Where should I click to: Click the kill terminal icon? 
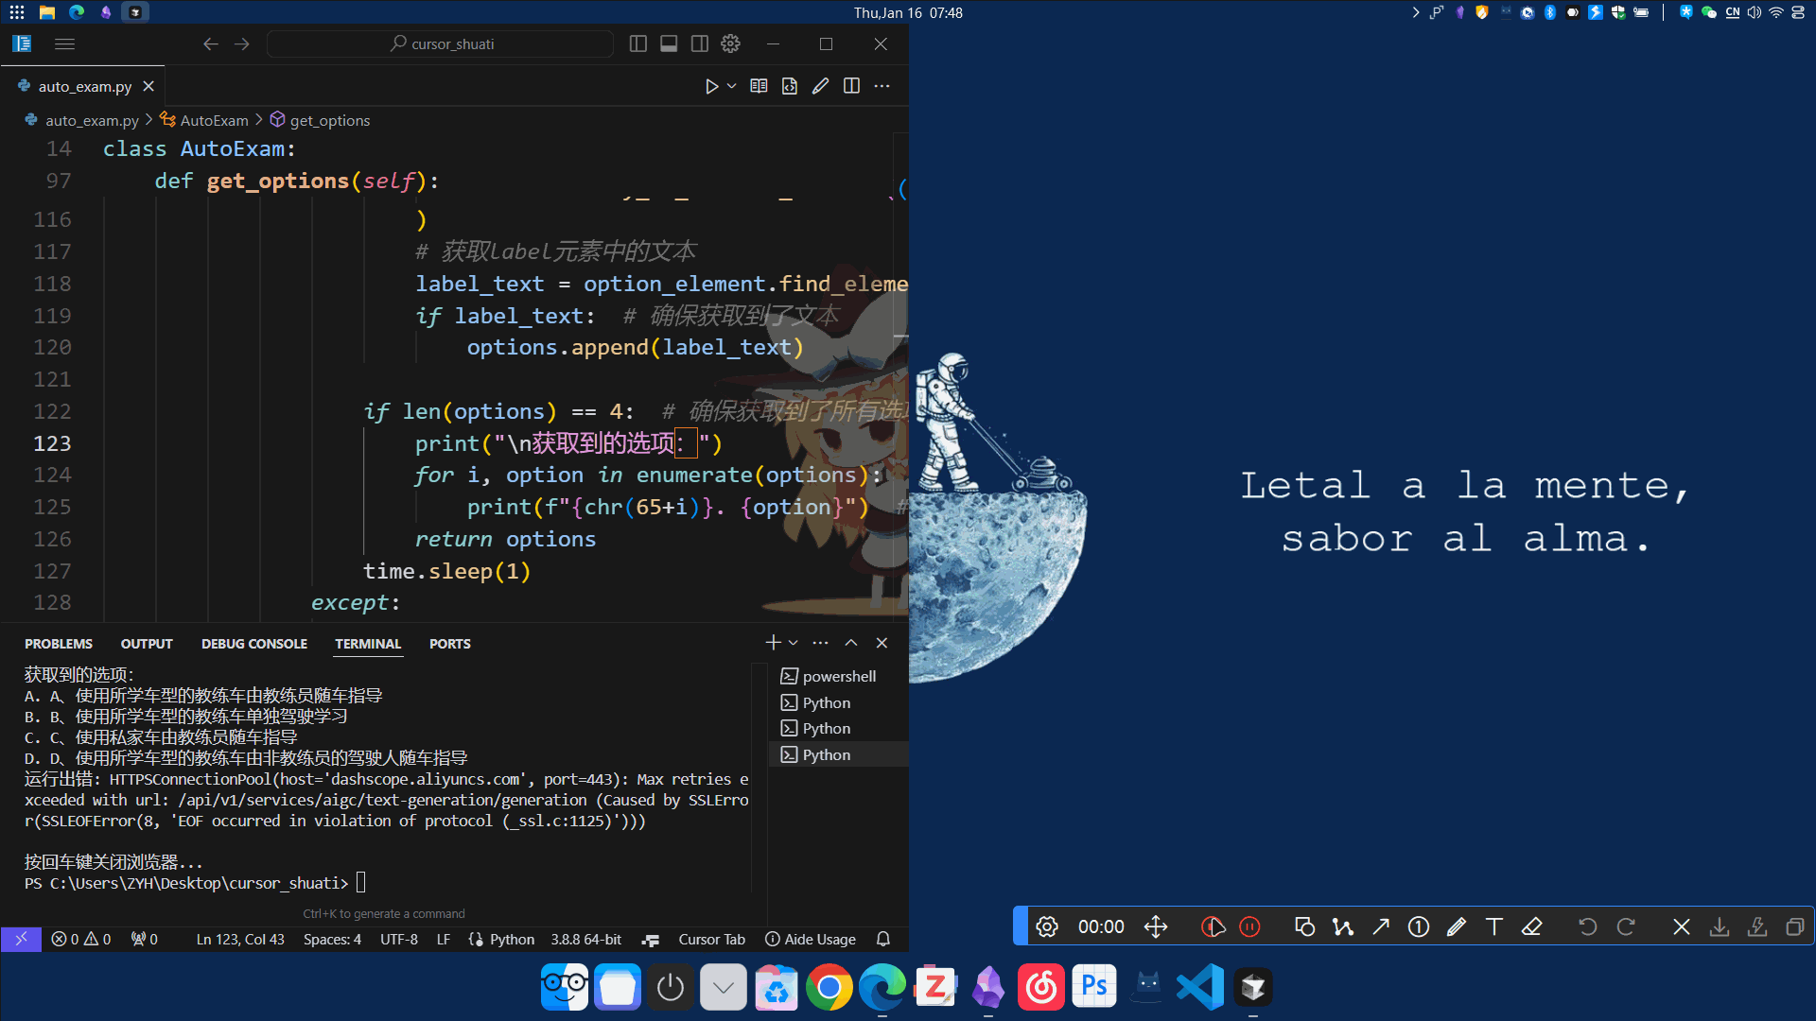[881, 642]
